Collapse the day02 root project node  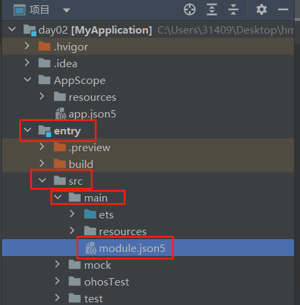pos(12,29)
